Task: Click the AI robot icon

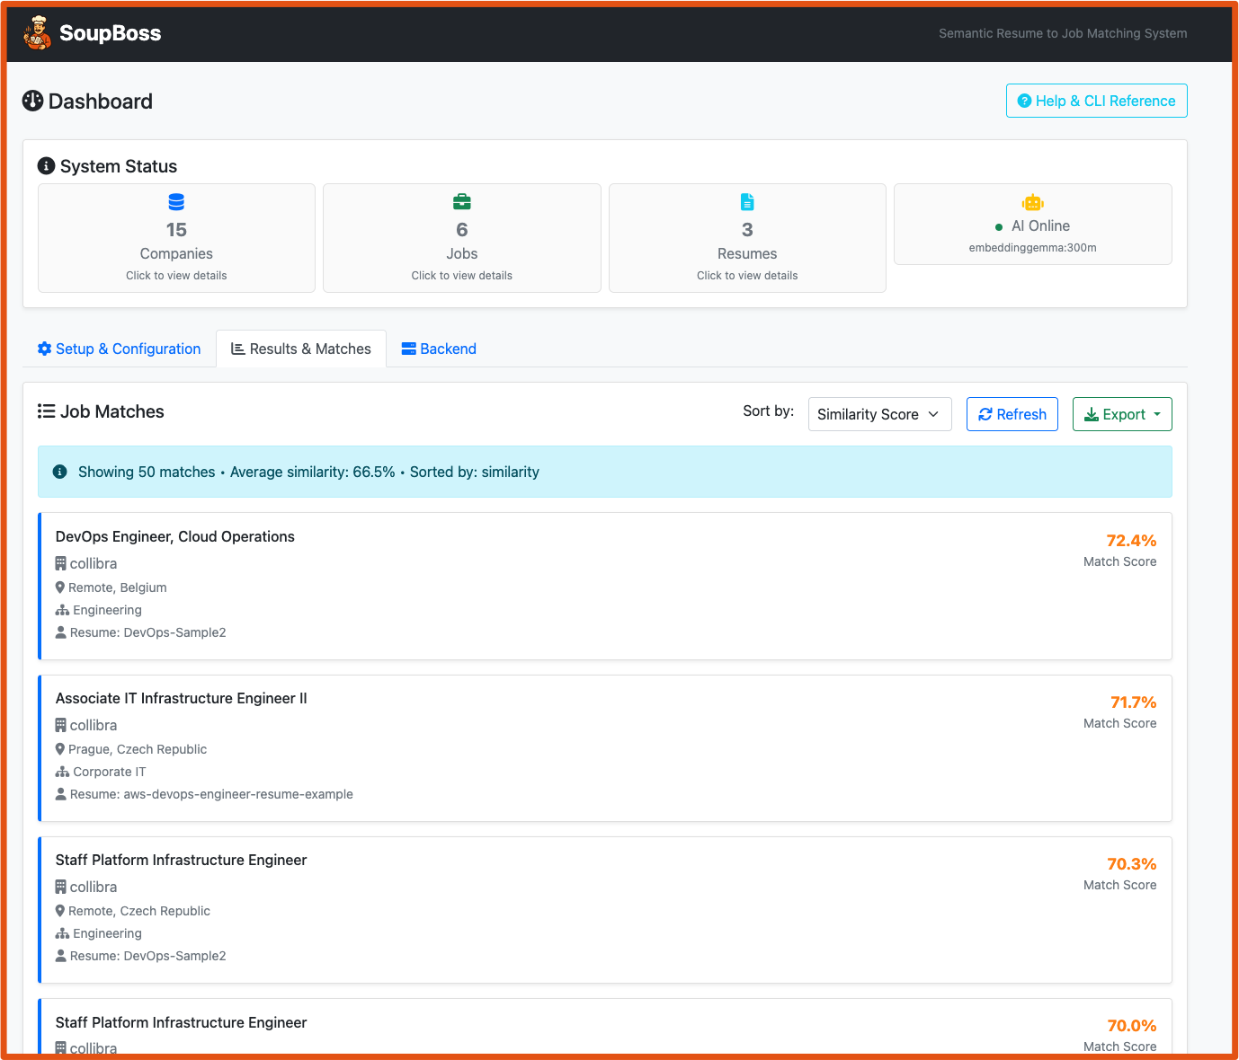Action: [x=1033, y=202]
